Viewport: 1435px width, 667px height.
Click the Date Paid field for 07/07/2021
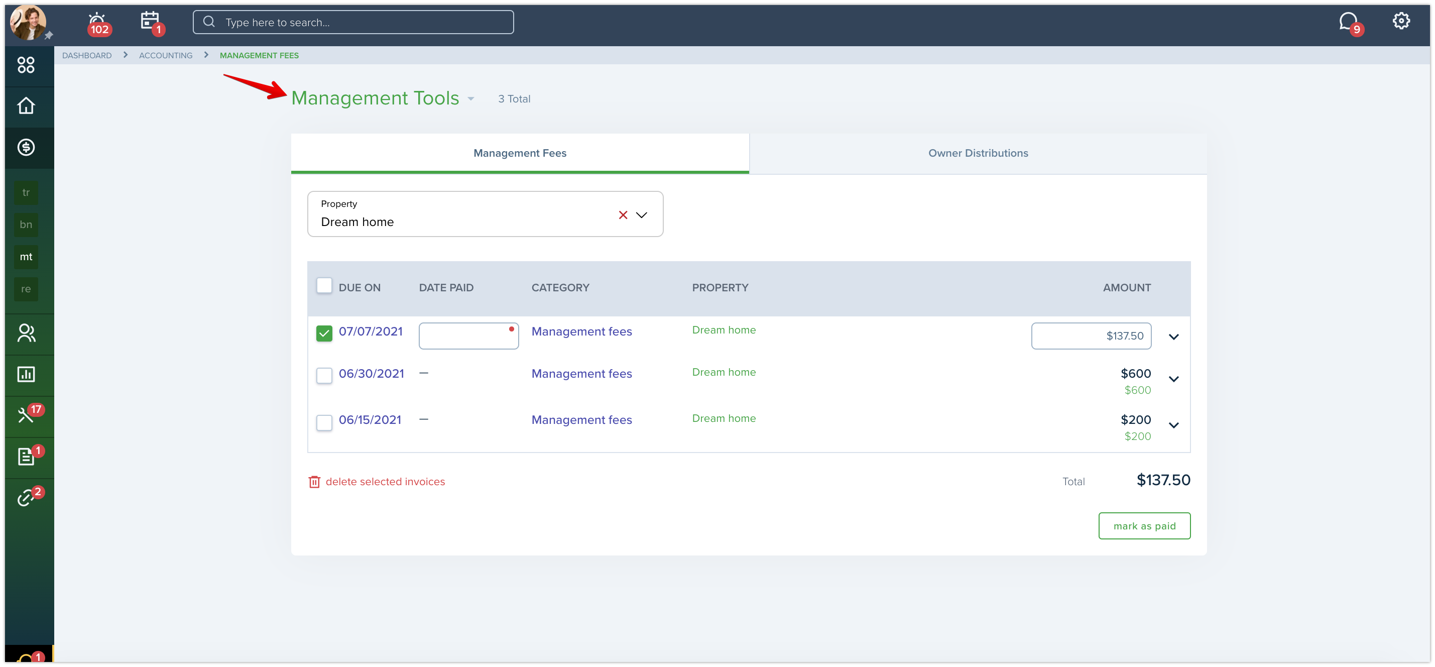click(468, 336)
